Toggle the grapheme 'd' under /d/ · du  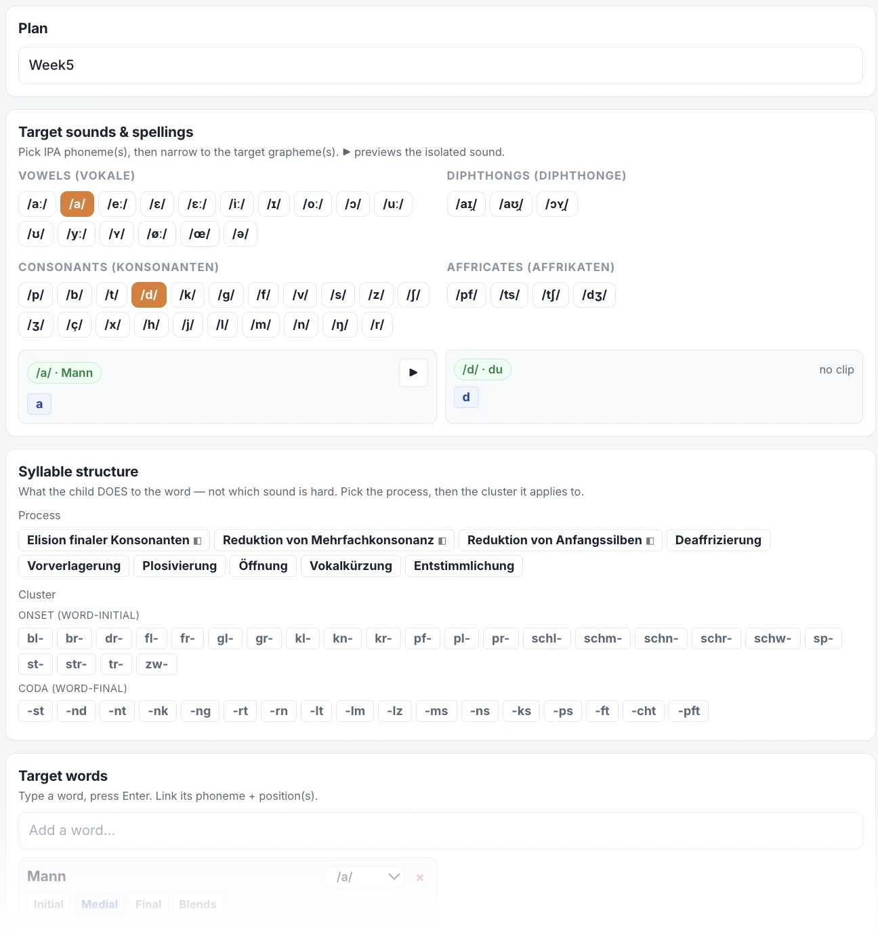coord(466,397)
